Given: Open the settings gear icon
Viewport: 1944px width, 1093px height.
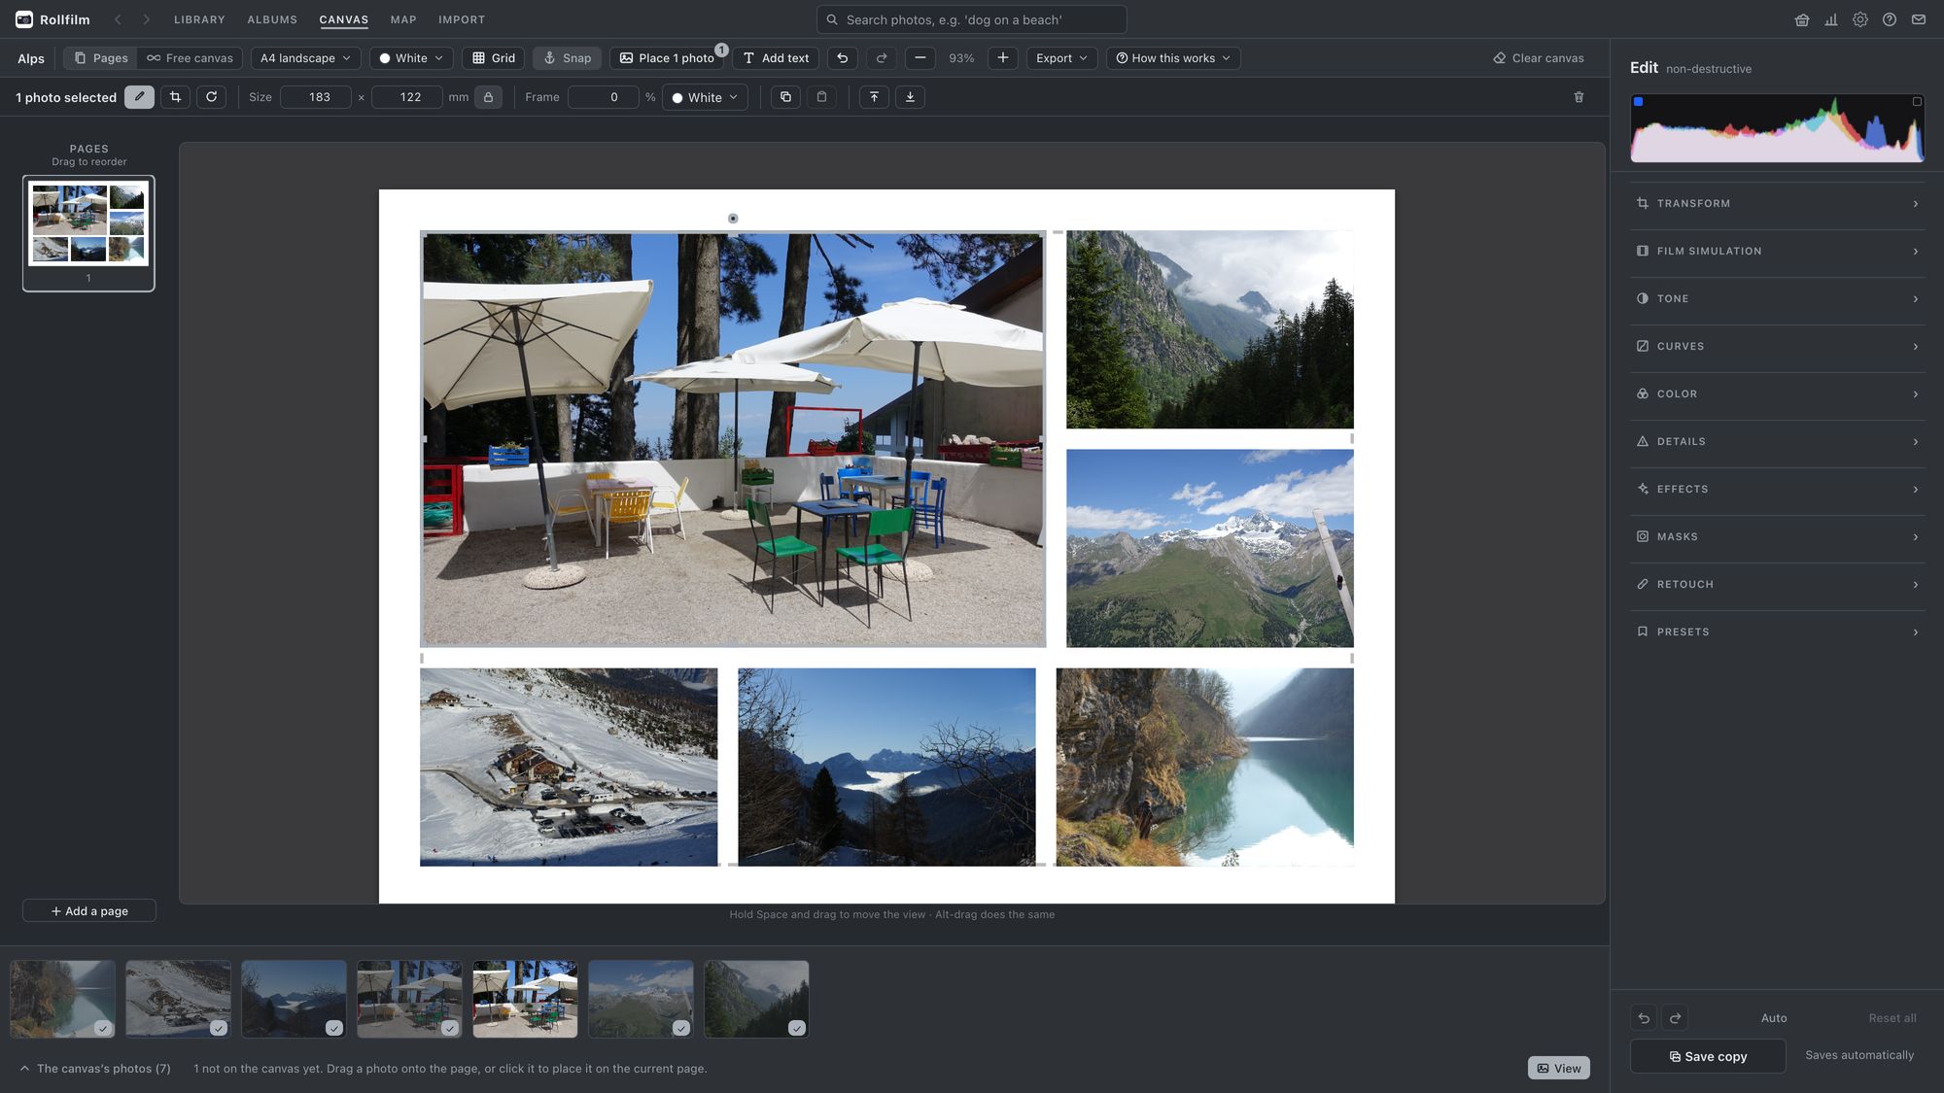Looking at the screenshot, I should pos(1859,19).
